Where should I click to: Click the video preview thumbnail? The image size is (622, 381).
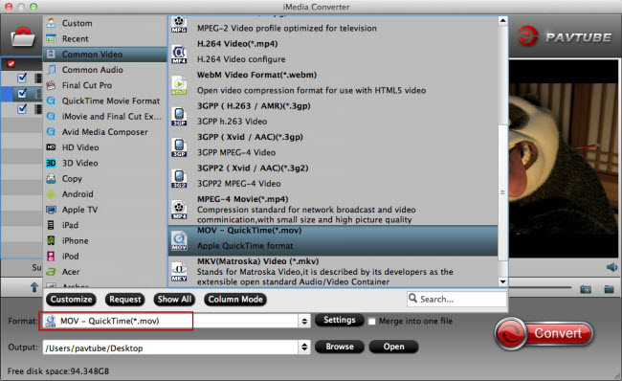[x=564, y=159]
